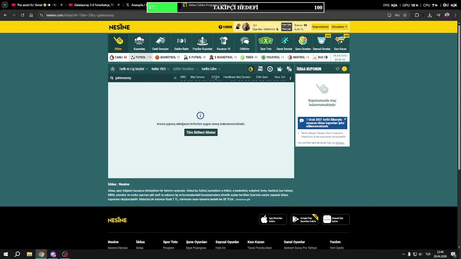Click the favorites star icon
Image resolution: width=461 pixels, height=259 pixels.
click(113, 69)
